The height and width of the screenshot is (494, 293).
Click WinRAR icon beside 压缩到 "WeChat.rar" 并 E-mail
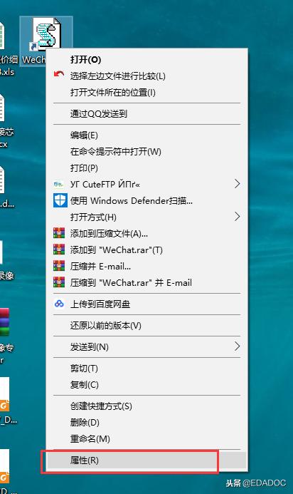[59, 282]
